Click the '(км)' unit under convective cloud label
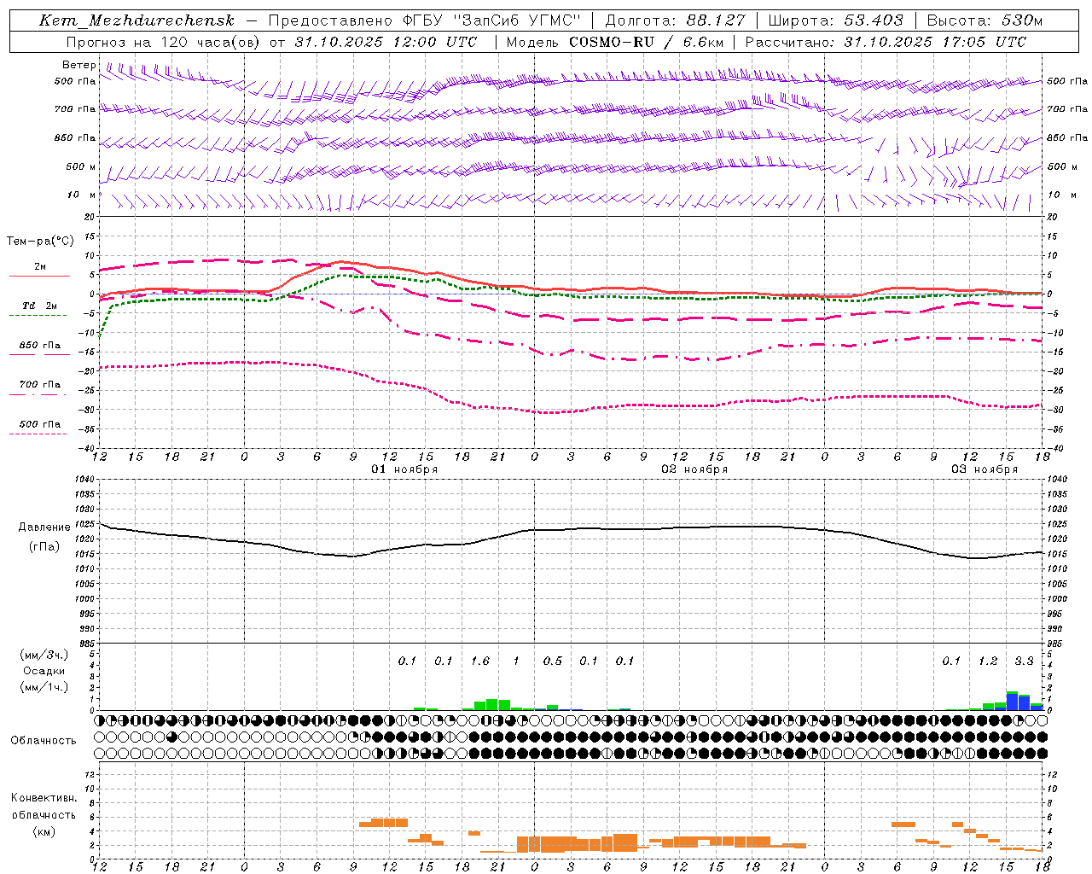Image resolution: width=1092 pixels, height=874 pixels. coord(44,831)
